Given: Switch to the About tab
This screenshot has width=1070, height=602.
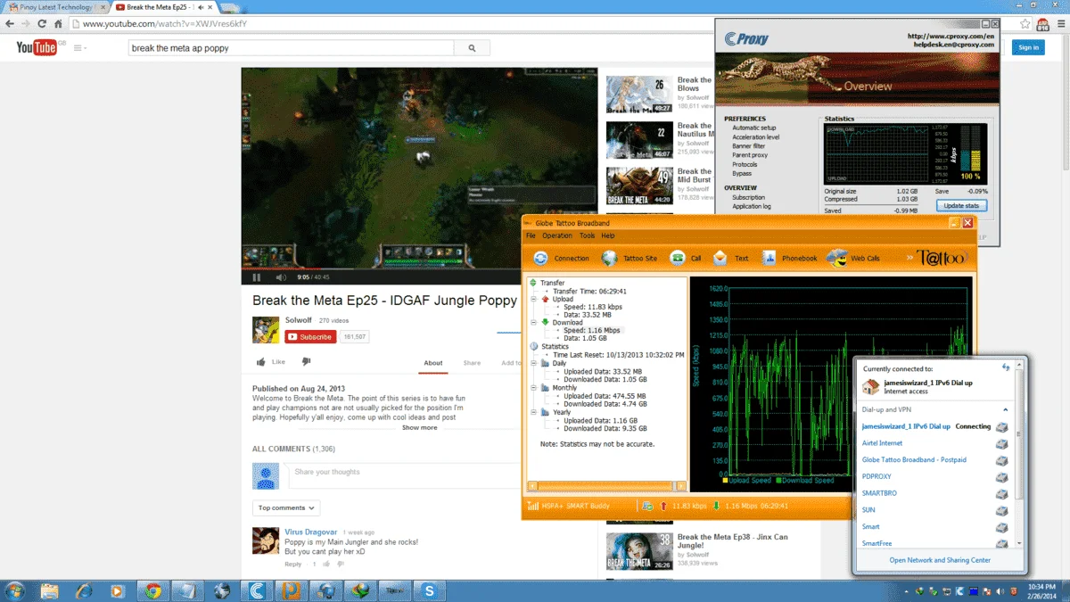Looking at the screenshot, I should tap(433, 363).
